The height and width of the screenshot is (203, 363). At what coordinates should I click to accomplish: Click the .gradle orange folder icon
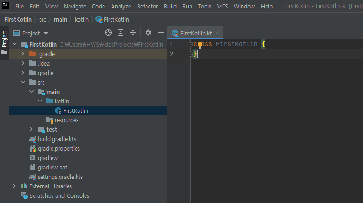pyautogui.click(x=33, y=54)
